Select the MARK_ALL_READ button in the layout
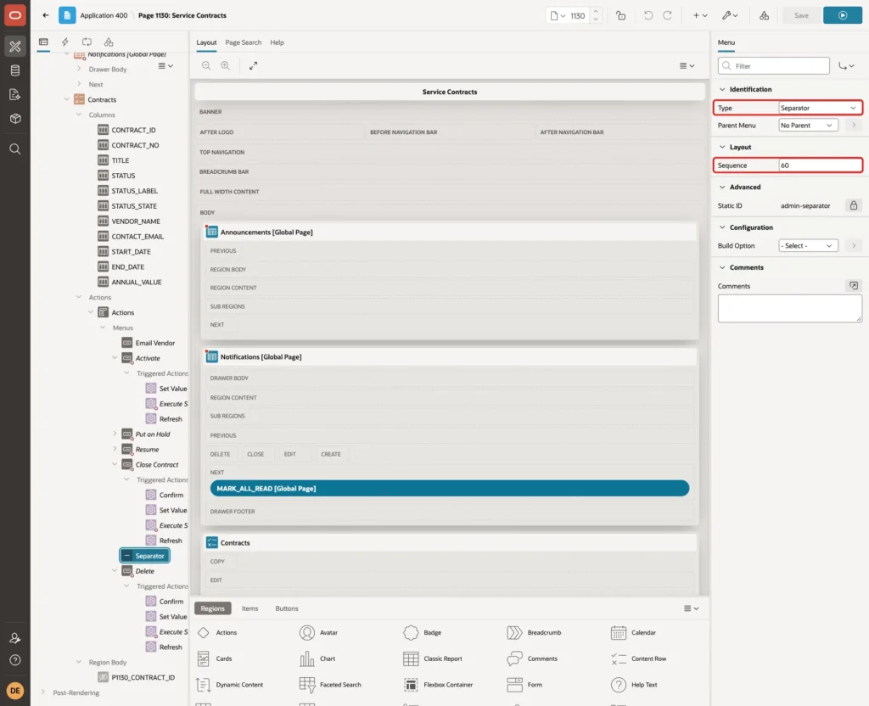869x706 pixels. [x=450, y=488]
